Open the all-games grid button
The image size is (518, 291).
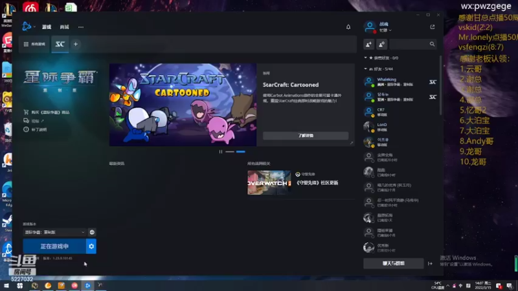[x=34, y=44]
